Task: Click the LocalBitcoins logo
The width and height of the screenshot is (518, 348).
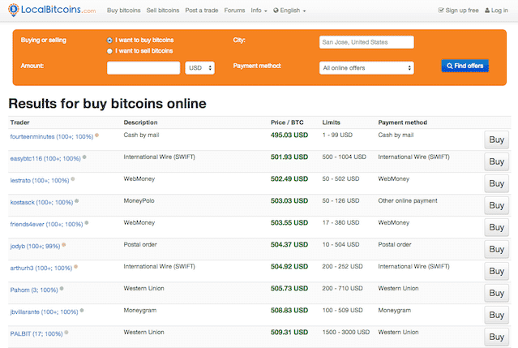Action: coord(52,10)
